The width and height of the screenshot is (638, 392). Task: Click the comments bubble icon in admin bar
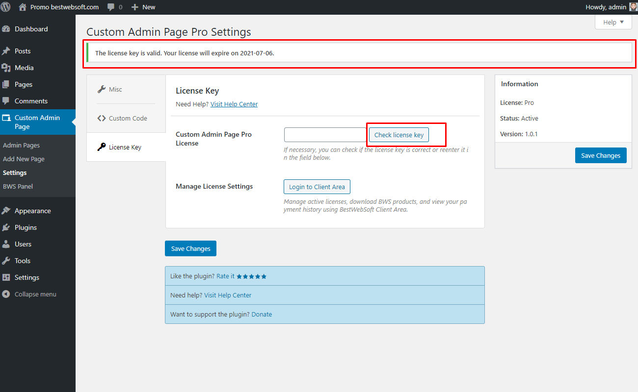tap(111, 7)
